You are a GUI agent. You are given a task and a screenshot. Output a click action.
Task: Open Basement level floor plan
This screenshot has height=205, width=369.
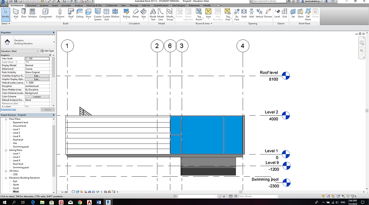coord(20,123)
